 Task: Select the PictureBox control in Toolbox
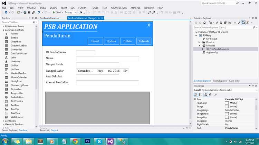(16, 89)
